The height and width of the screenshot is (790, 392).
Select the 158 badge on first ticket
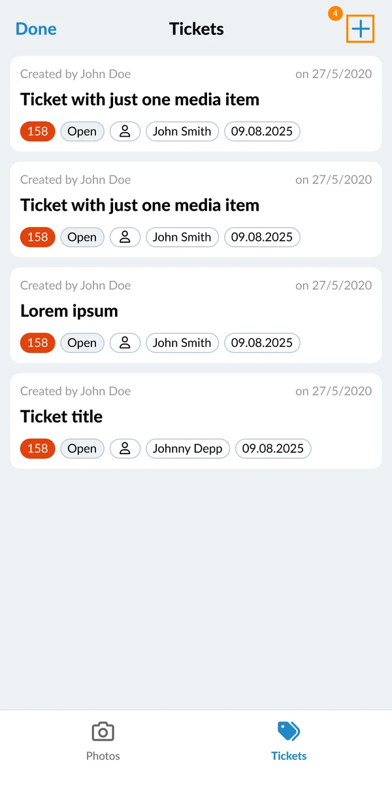[38, 132]
